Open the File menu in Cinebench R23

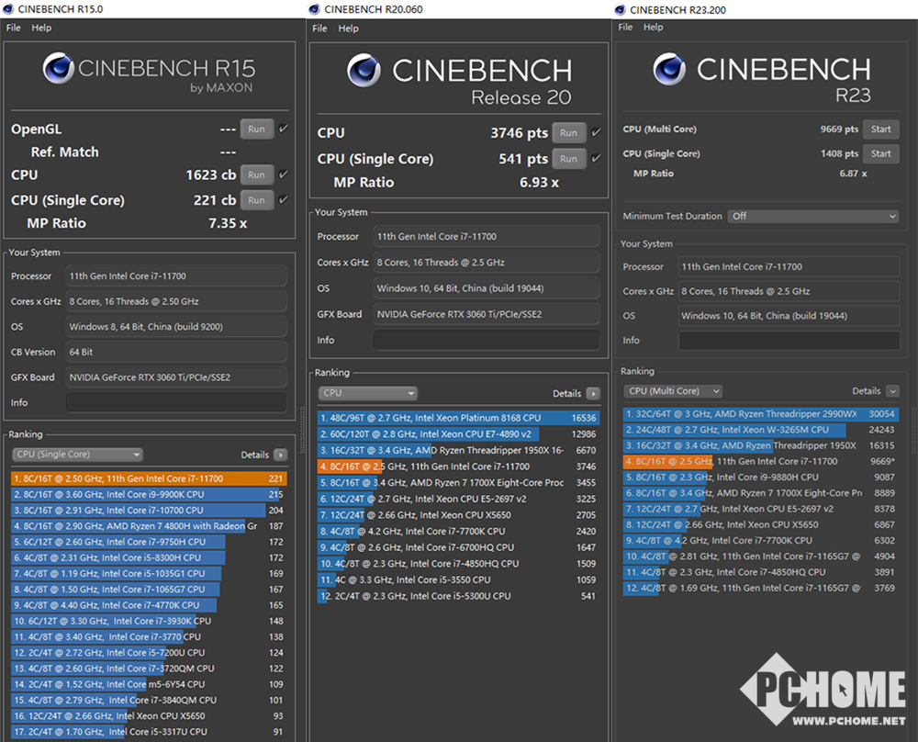(625, 27)
